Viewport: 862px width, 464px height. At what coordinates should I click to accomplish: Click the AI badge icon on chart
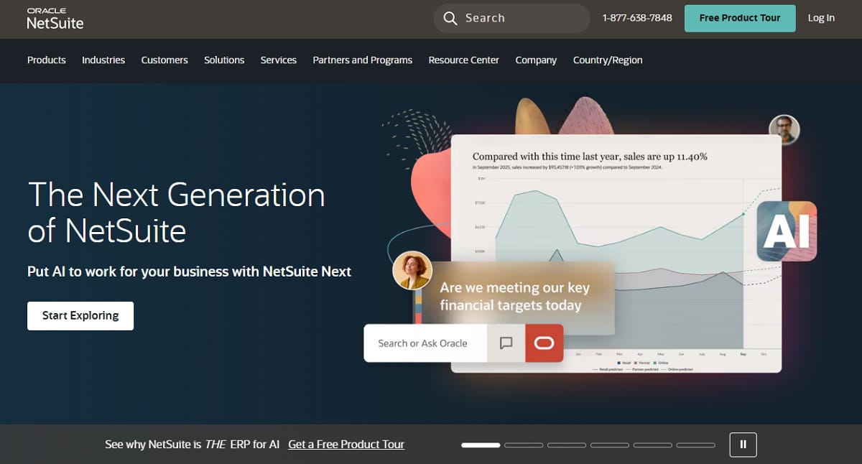coord(787,231)
